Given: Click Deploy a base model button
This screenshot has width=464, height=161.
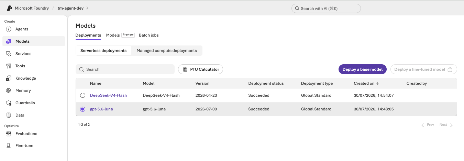Looking at the screenshot, I should pyautogui.click(x=363, y=69).
